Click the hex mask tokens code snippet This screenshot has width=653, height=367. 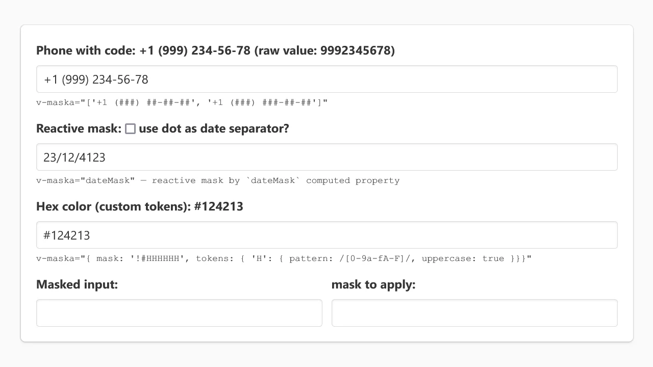(284, 258)
